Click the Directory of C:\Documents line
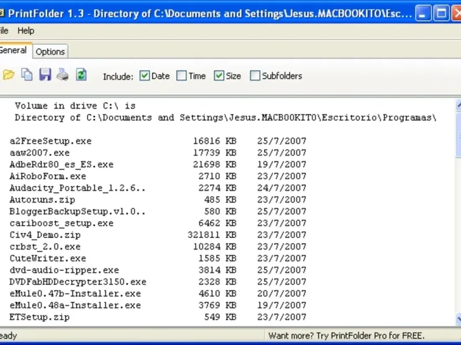The width and height of the screenshot is (461, 345). click(225, 118)
